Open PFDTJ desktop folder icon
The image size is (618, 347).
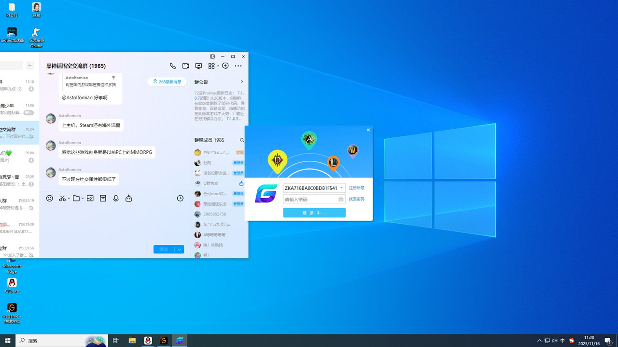coord(12,10)
